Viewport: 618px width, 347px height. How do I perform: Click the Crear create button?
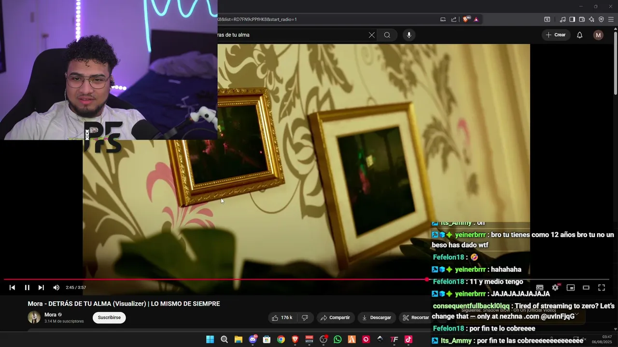tap(555, 35)
